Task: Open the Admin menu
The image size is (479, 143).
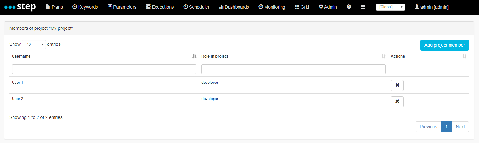Action: [328, 7]
